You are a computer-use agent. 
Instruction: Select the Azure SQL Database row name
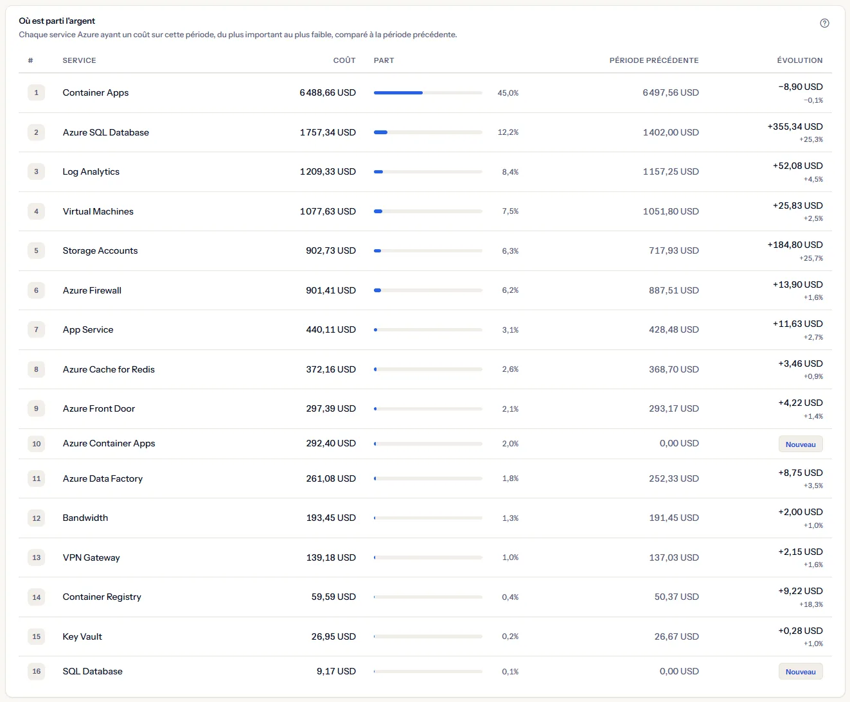pos(106,132)
